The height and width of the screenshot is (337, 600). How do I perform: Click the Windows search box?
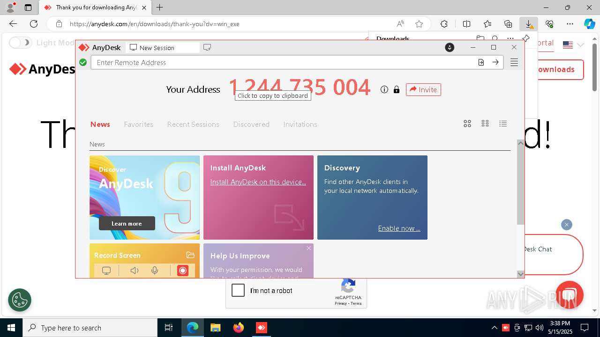[x=90, y=328]
